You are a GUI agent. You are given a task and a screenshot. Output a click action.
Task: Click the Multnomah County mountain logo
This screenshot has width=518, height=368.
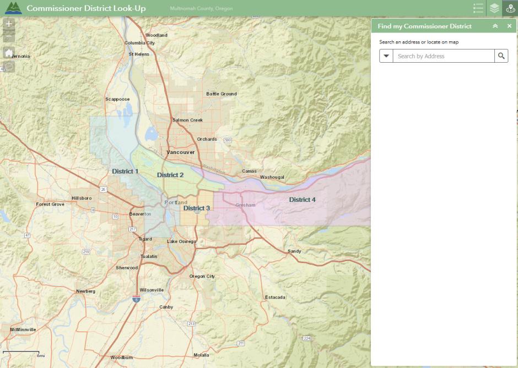(13, 8)
